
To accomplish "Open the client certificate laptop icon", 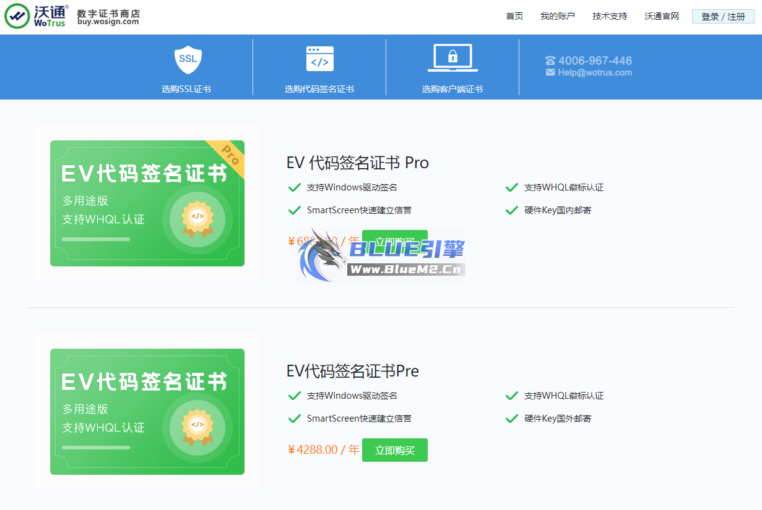I will tap(452, 58).
